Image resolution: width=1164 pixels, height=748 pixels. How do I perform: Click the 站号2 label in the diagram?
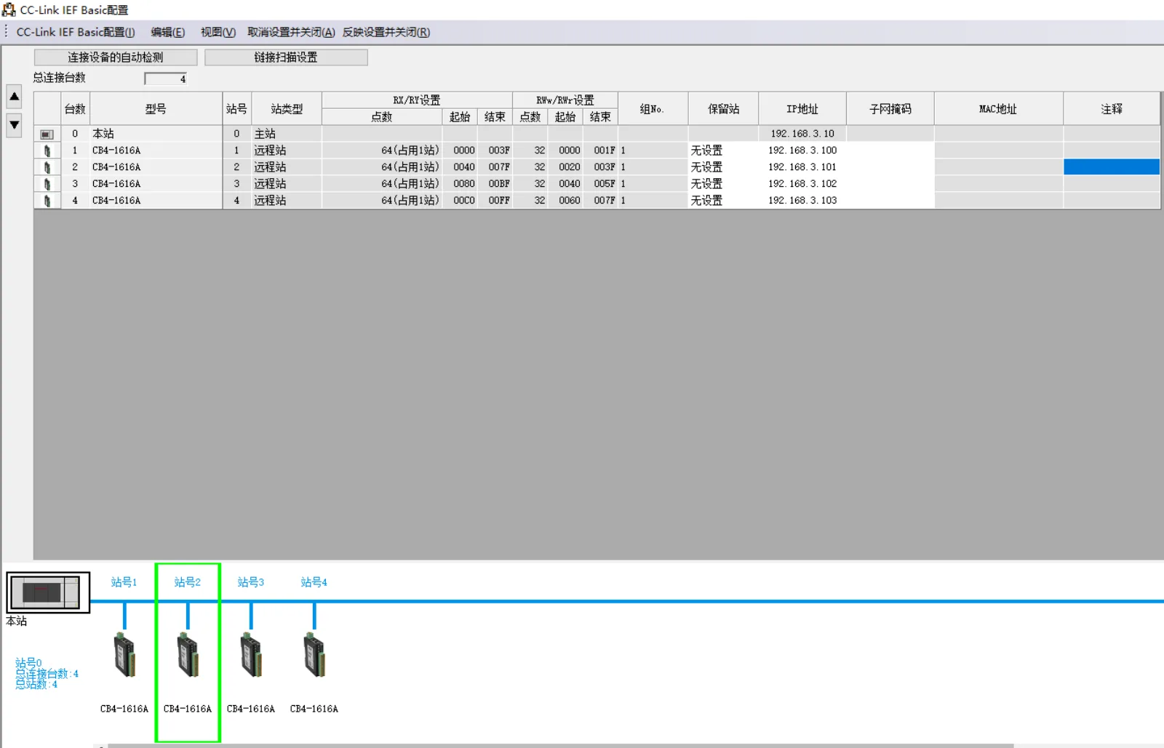pos(188,582)
